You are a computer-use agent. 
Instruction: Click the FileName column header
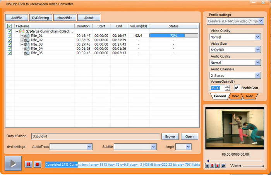(x=45, y=26)
